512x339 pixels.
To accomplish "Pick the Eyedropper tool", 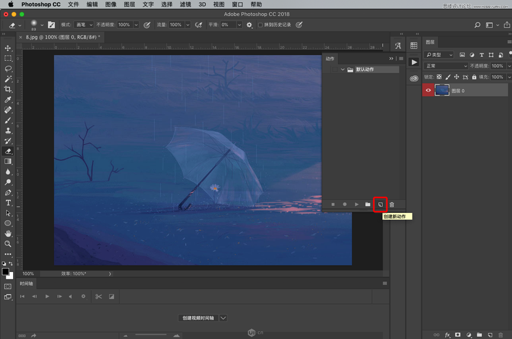I will (x=8, y=100).
